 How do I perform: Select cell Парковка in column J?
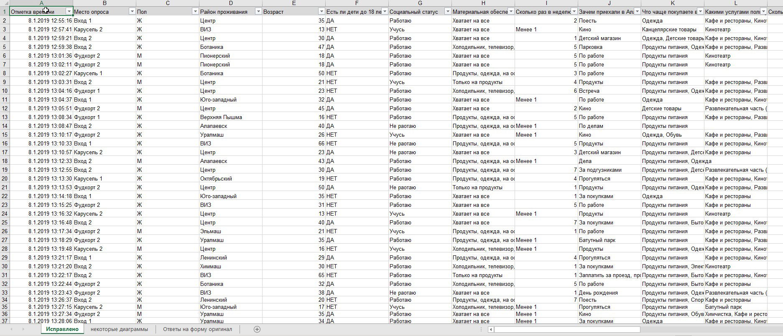coord(610,47)
